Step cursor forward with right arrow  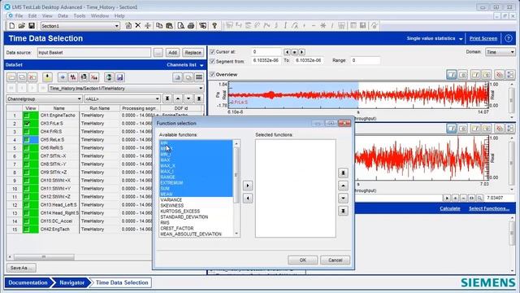(x=301, y=52)
